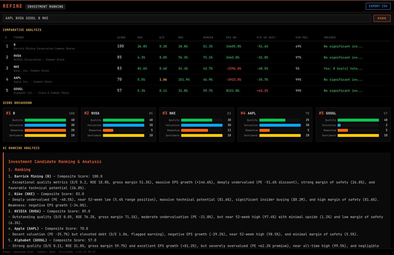Click the EXPORT CSV button
Screen dimensions: 394x255
(378, 6)
